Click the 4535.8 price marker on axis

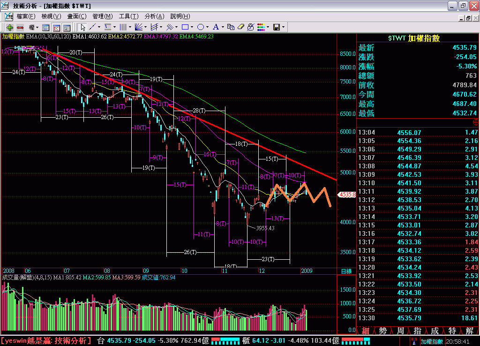point(347,195)
